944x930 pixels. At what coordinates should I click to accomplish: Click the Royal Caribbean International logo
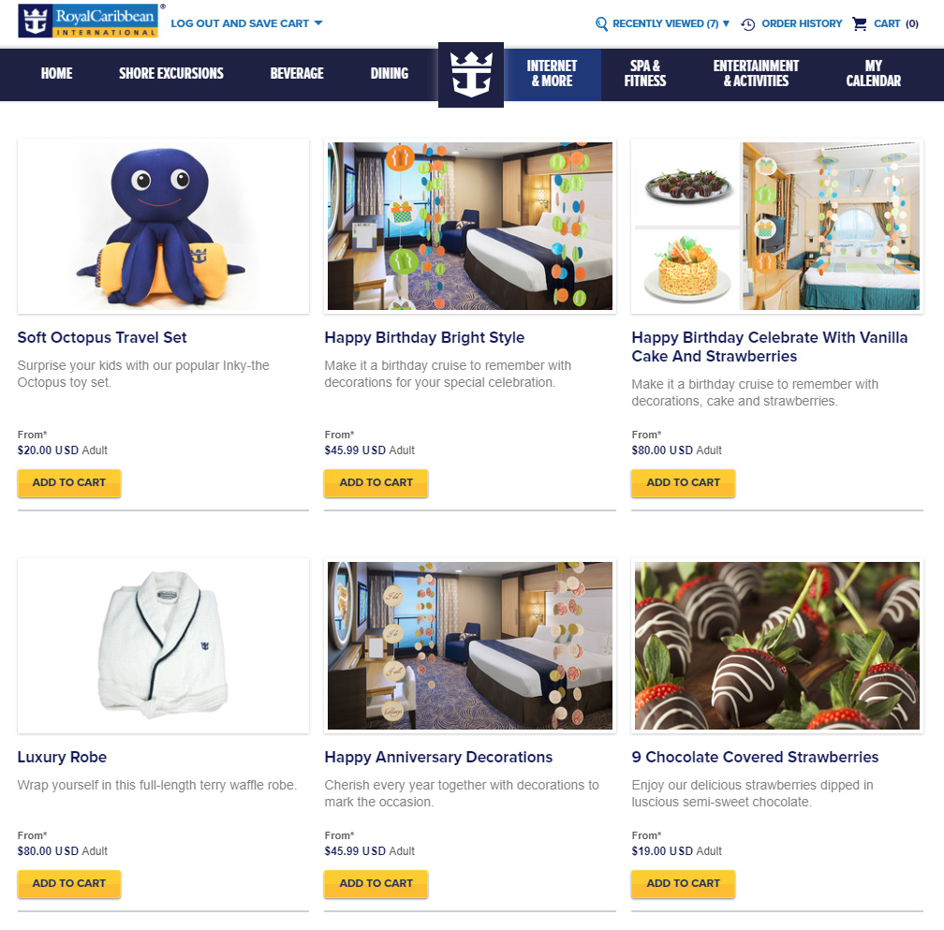[x=88, y=21]
